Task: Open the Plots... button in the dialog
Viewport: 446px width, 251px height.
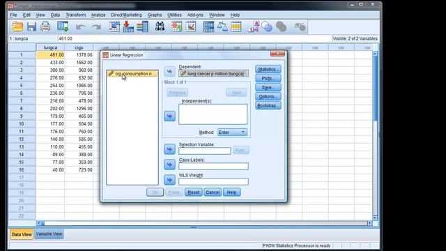Action: pos(268,78)
